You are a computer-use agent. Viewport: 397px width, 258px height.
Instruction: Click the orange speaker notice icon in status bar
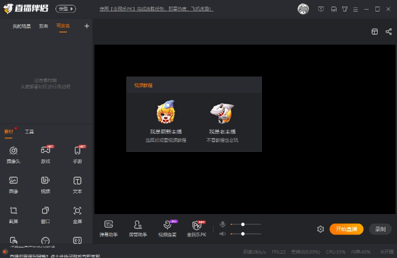tap(5, 251)
